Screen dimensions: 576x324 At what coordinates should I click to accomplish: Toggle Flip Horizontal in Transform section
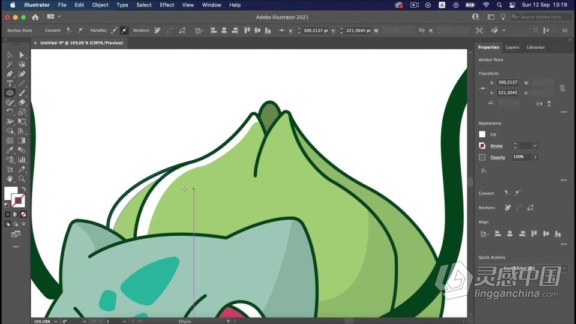point(539,104)
